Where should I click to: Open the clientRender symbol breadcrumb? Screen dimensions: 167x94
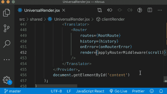tap(113, 19)
